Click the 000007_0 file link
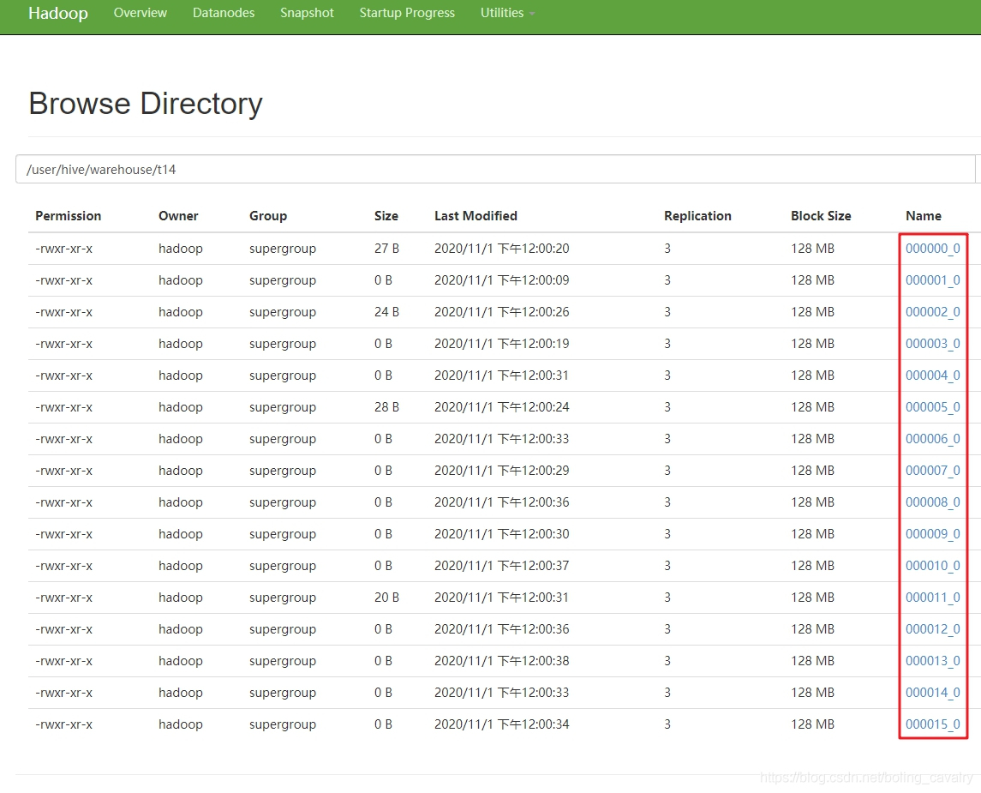The image size is (981, 793). click(932, 471)
